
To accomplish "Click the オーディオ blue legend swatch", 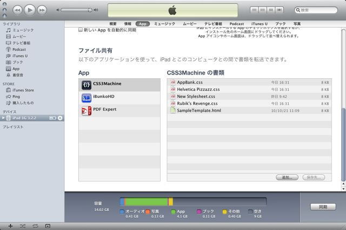I will coord(122,212).
